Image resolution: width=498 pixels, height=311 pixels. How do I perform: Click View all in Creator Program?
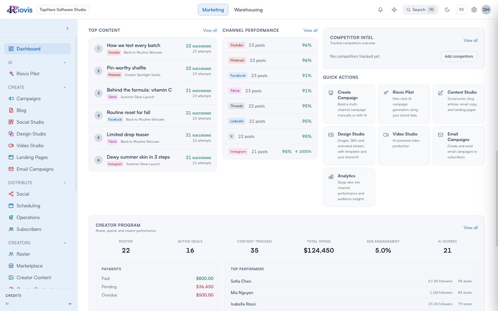470,228
